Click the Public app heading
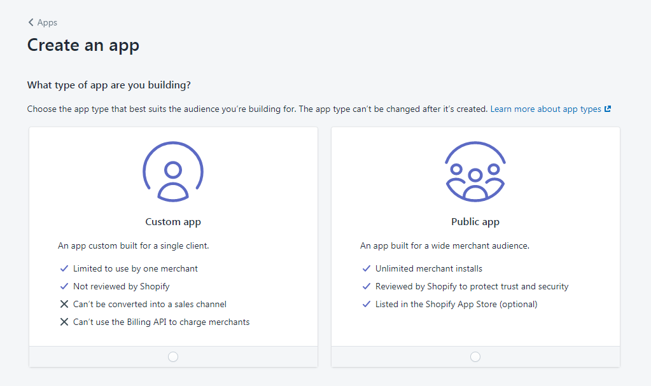Image resolution: width=651 pixels, height=386 pixels. click(475, 221)
